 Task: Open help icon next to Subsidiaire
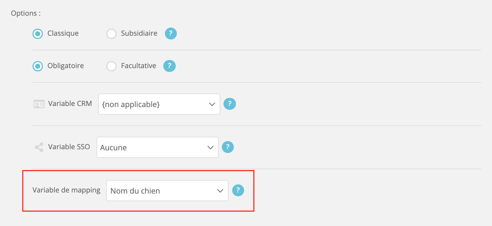click(x=171, y=34)
